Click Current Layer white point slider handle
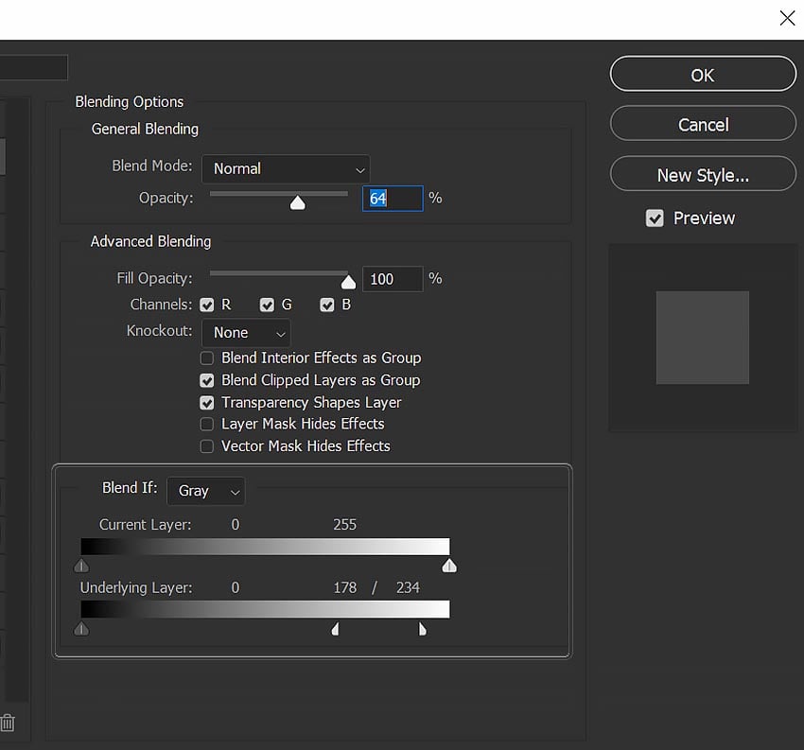Viewport: 804px width, 750px height. [449, 566]
